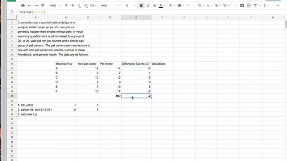The height and width of the screenshot is (161, 287).
Task: Select pair D difference score 0
Action: (136, 82)
